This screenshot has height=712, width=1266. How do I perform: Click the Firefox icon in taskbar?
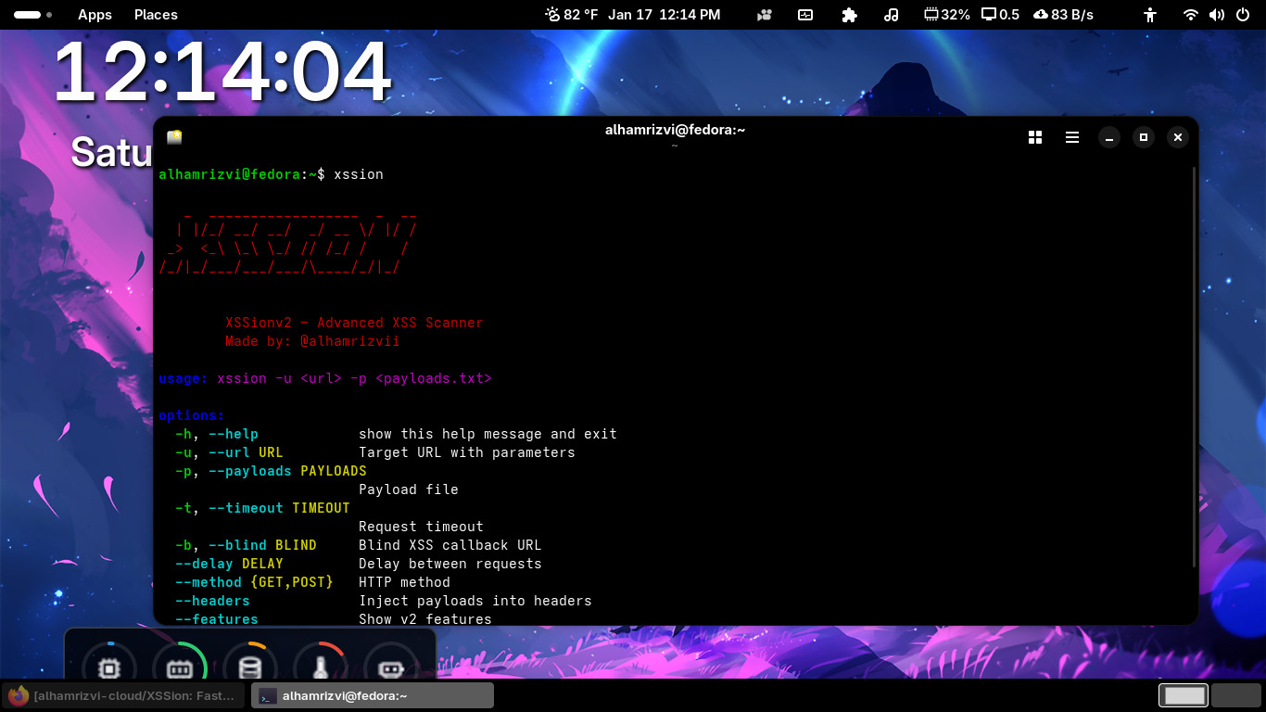click(18, 695)
